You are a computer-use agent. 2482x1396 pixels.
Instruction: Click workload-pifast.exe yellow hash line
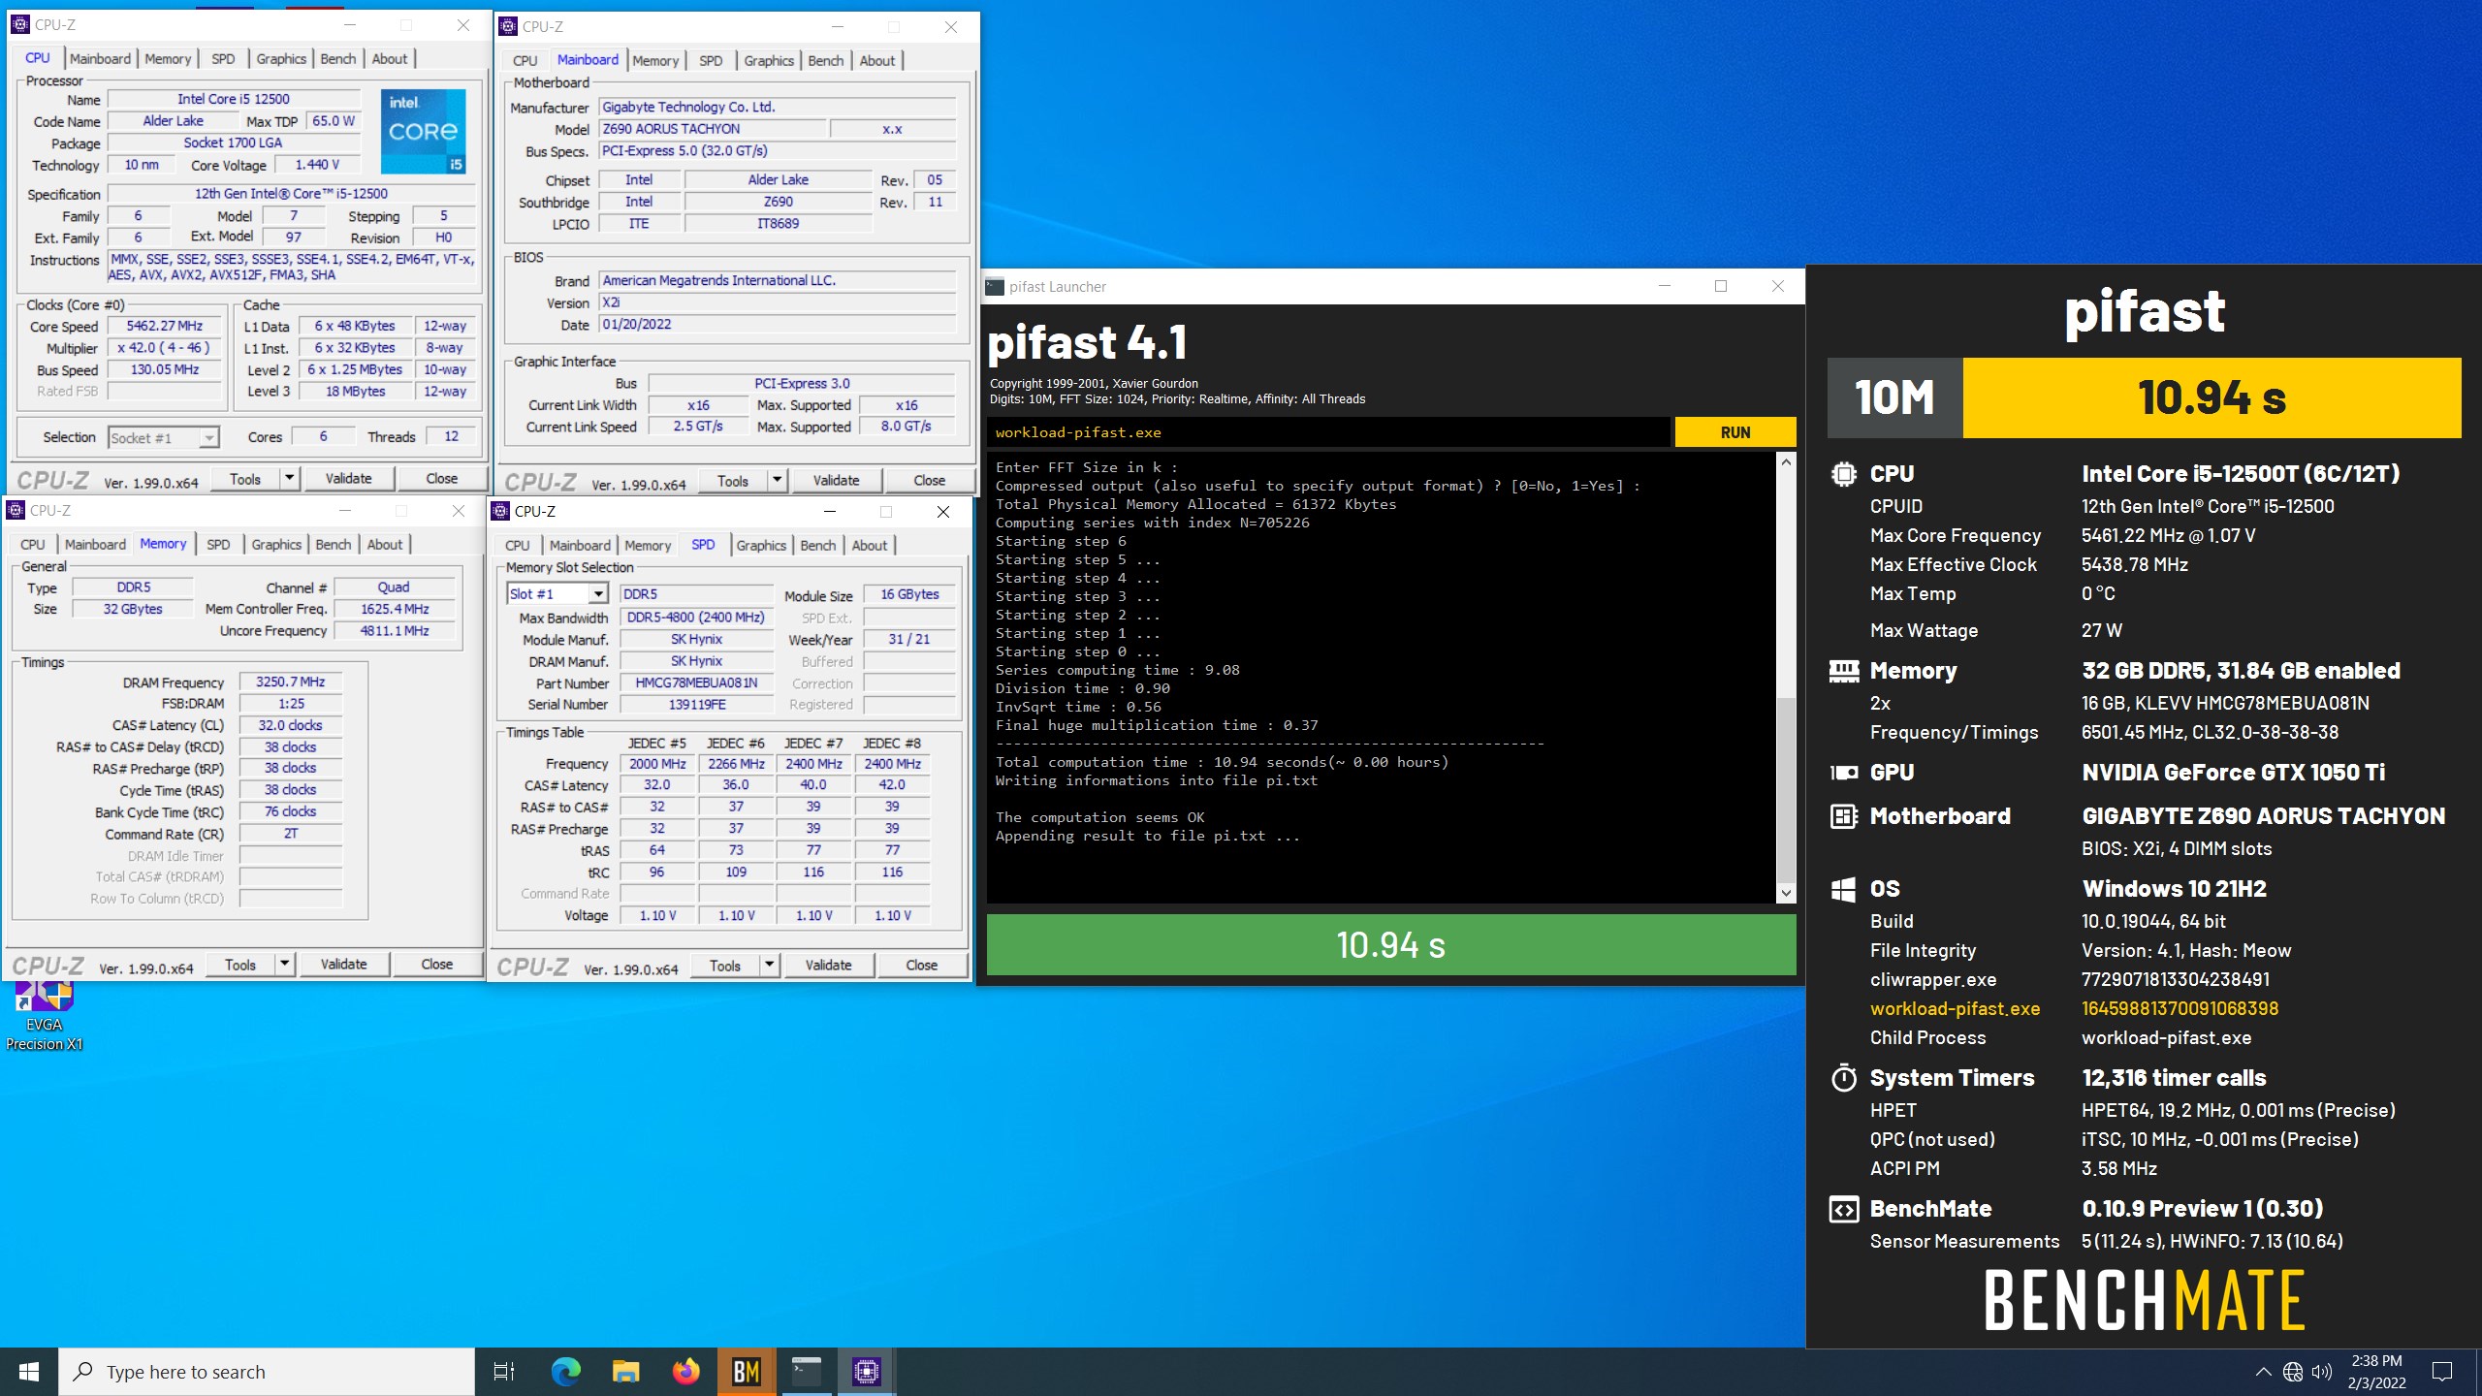coord(2074,1009)
